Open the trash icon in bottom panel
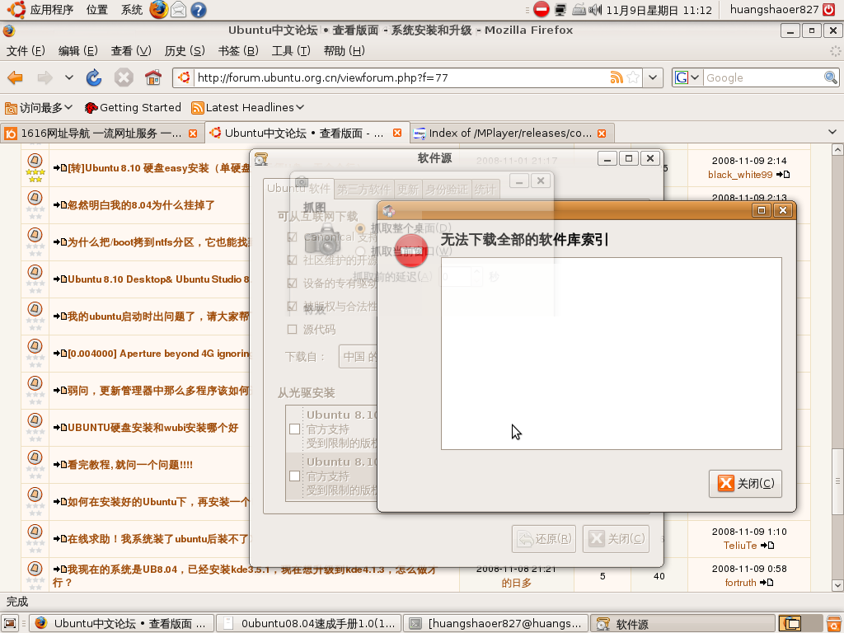This screenshot has width=844, height=633. [x=833, y=623]
